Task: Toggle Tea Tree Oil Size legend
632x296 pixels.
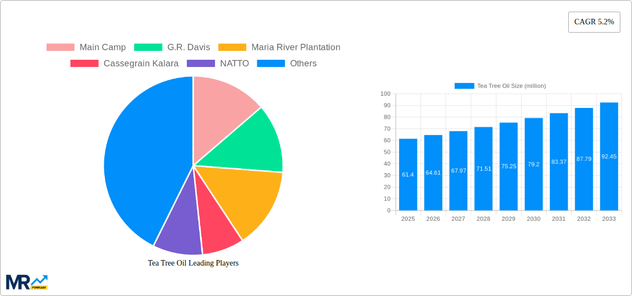Action: (x=500, y=86)
